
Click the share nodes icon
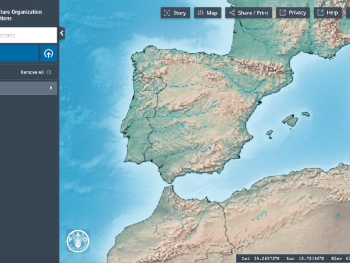pyautogui.click(x=232, y=13)
